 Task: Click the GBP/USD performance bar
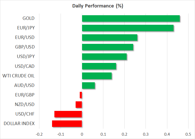click(x=107, y=47)
